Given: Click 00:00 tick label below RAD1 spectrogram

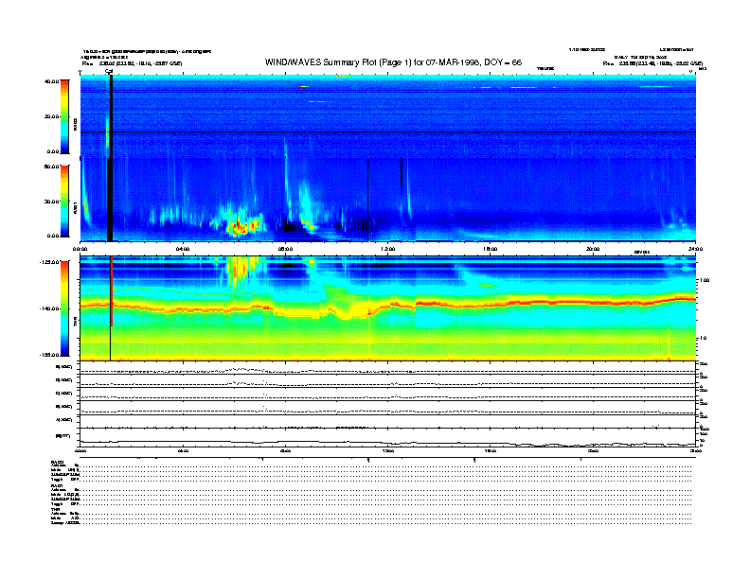Looking at the screenshot, I should point(80,249).
